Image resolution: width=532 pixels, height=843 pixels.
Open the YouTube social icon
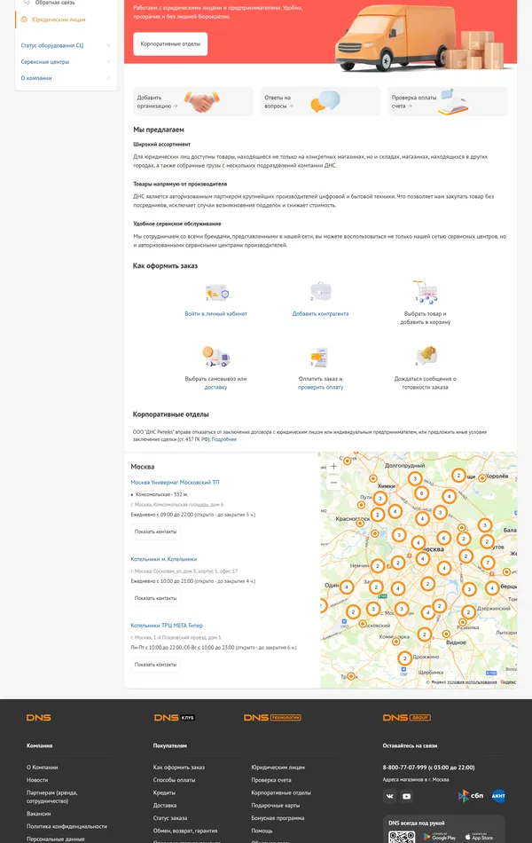(x=407, y=796)
